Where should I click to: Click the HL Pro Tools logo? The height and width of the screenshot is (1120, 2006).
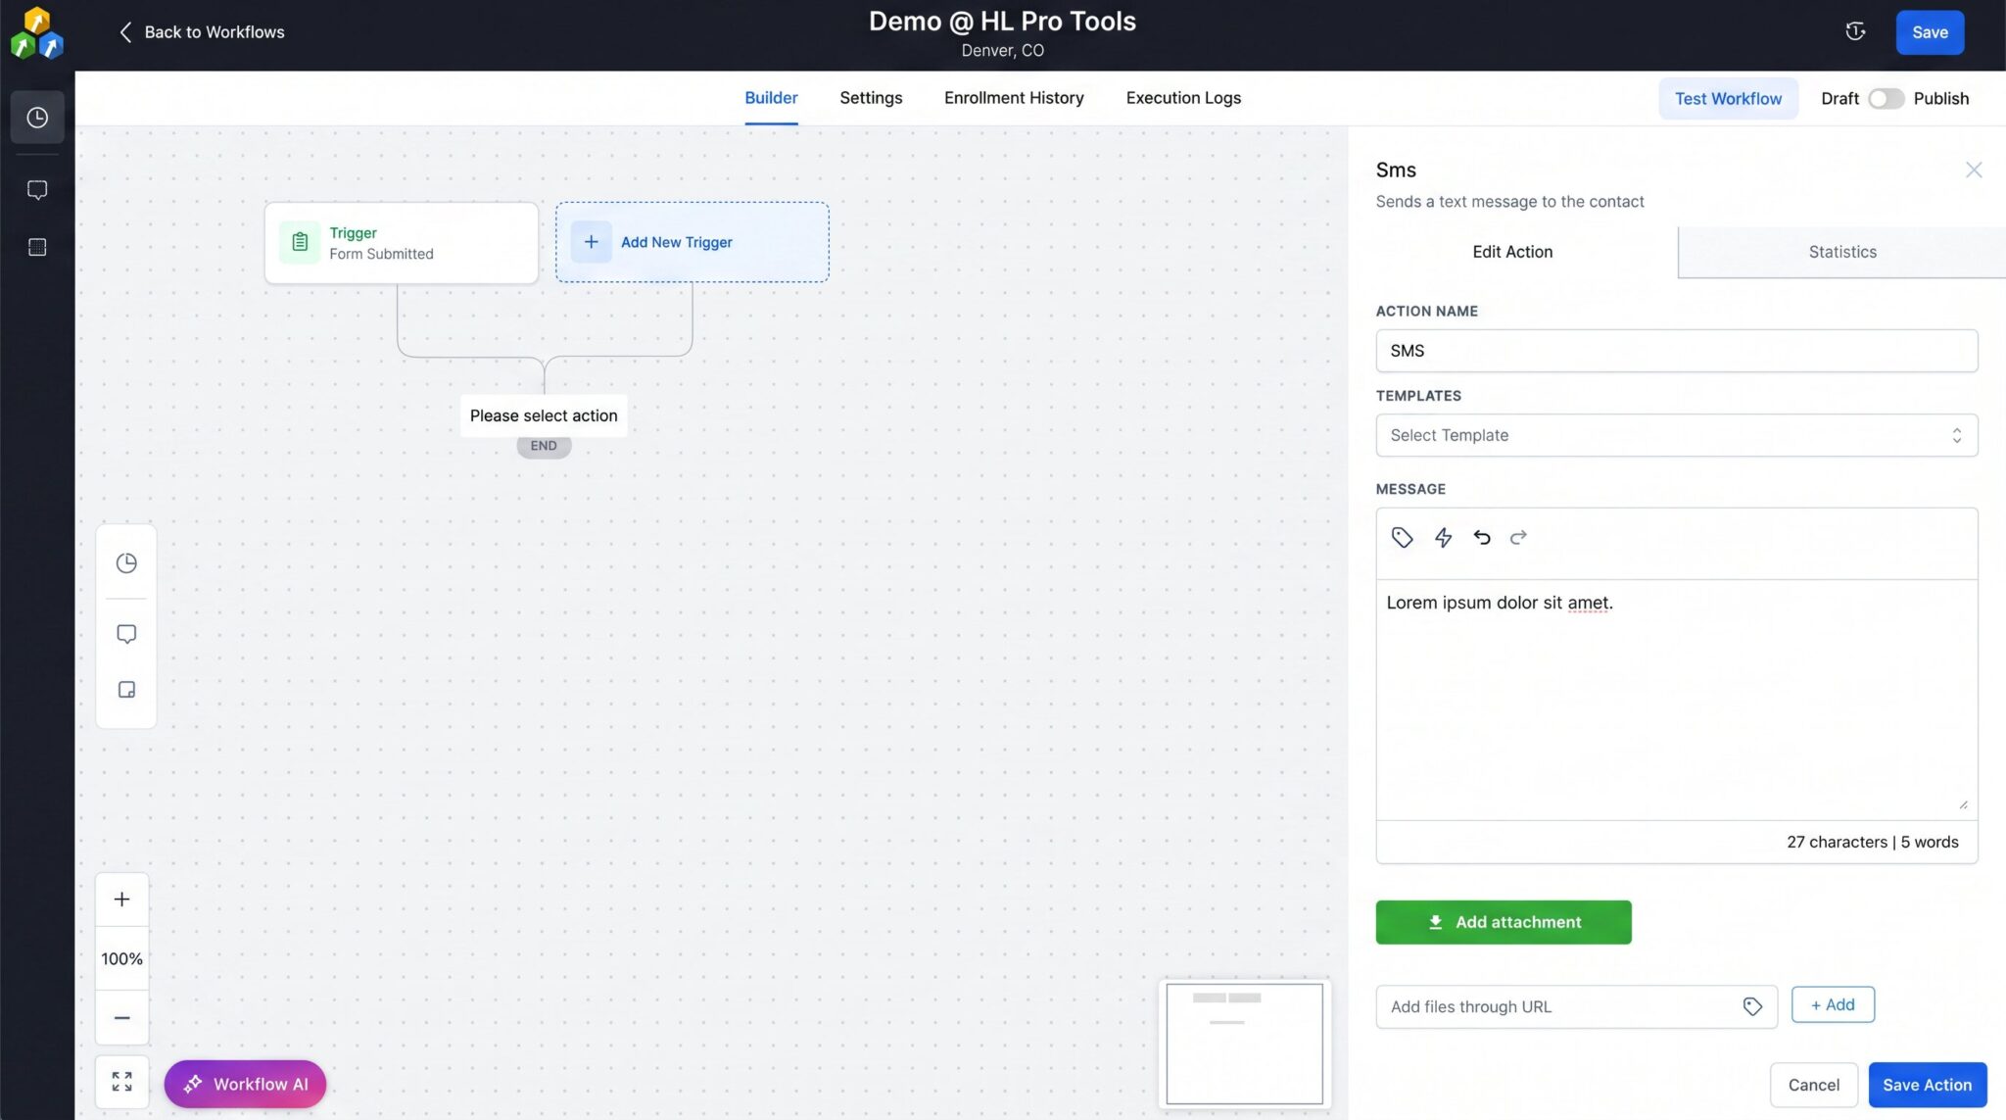tap(37, 32)
